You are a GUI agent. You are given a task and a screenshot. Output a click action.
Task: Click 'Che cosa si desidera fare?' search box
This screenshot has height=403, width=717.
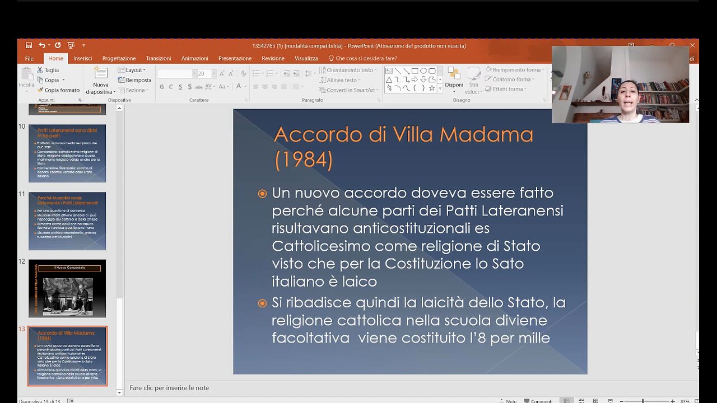pyautogui.click(x=363, y=58)
